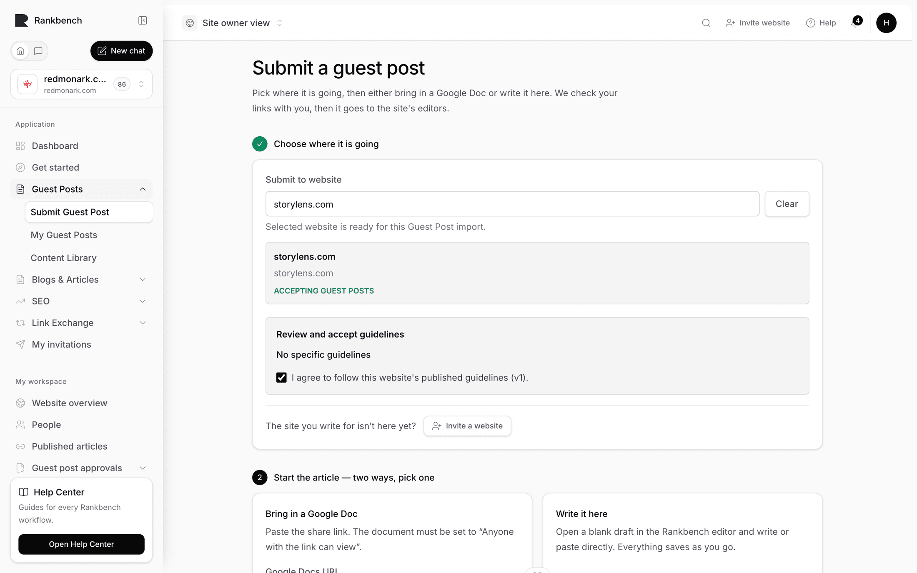917x573 pixels.
Task: Select Submit Guest Post menu item
Action: pos(89,212)
